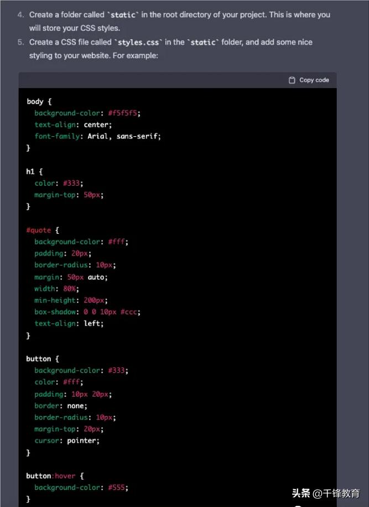Click the inline code word `static` in step 4
Screen dimensions: 369x507
tap(123, 15)
